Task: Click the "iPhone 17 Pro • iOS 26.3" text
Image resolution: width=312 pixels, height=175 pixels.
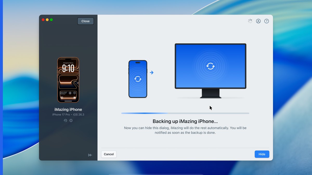Action: pyautogui.click(x=68, y=115)
